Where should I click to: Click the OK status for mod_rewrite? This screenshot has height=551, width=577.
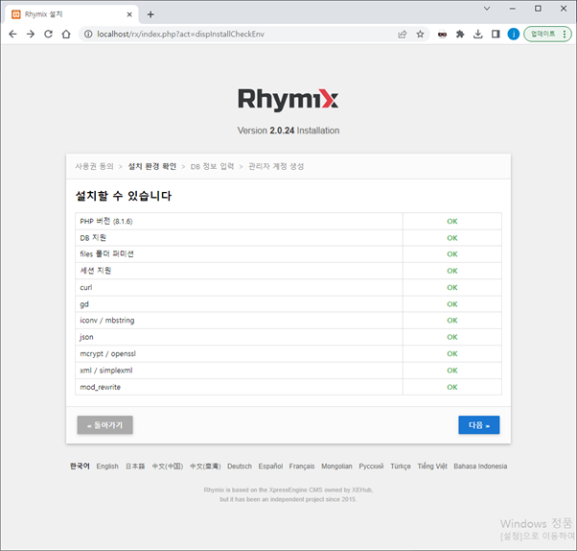452,387
